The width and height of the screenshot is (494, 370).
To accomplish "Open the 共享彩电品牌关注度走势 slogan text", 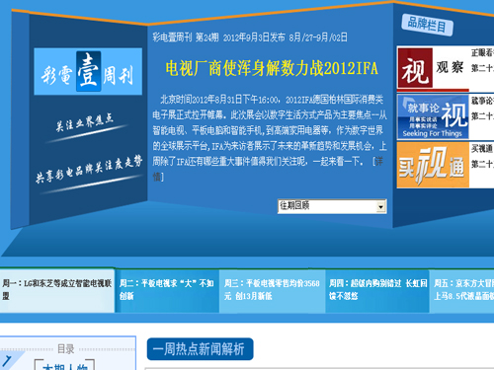I will point(89,169).
